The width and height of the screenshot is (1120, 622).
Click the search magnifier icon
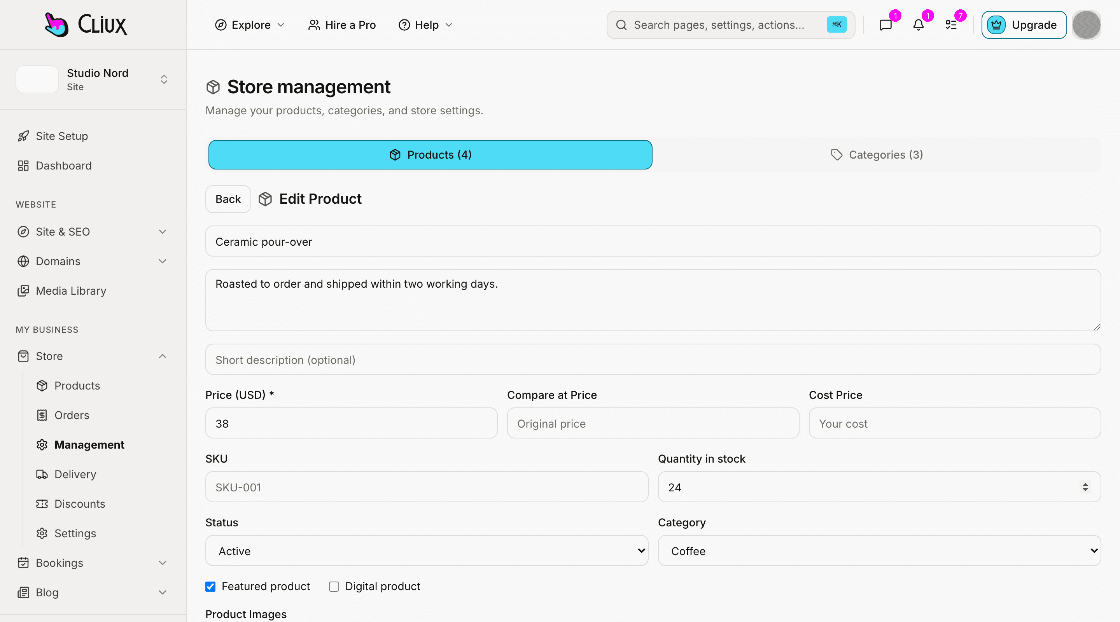click(x=621, y=25)
